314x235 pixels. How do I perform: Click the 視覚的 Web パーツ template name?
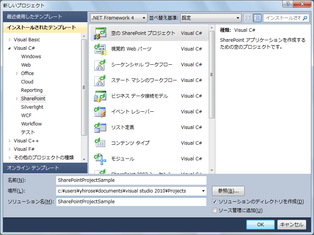pyautogui.click(x=131, y=49)
